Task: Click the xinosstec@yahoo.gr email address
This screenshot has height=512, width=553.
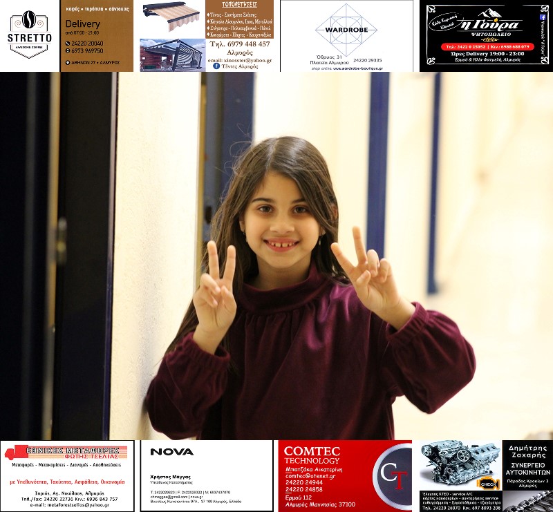Action: pyautogui.click(x=240, y=60)
